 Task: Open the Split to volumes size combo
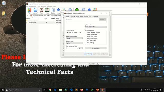[x=72, y=48]
